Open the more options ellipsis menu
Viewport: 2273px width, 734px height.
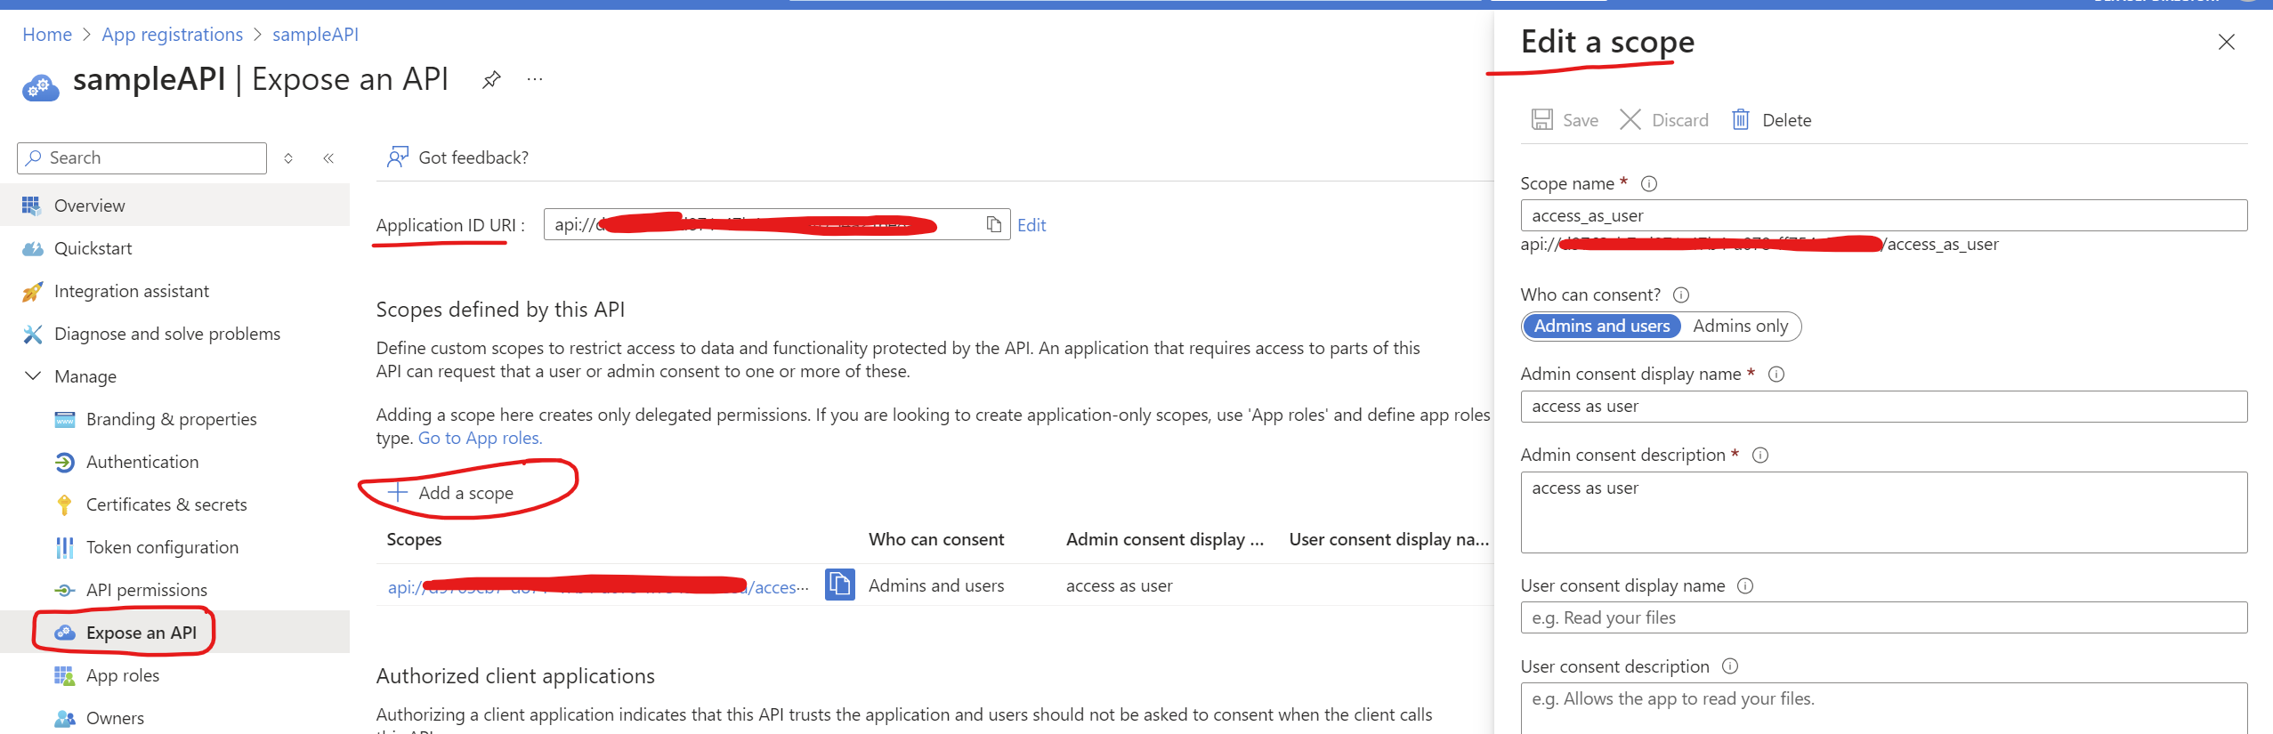tap(534, 80)
